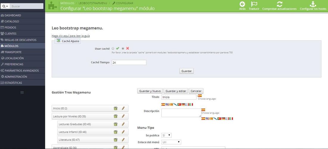Click inside the Descripción textarea
Viewport: 328px width, 149px height.
181,113
